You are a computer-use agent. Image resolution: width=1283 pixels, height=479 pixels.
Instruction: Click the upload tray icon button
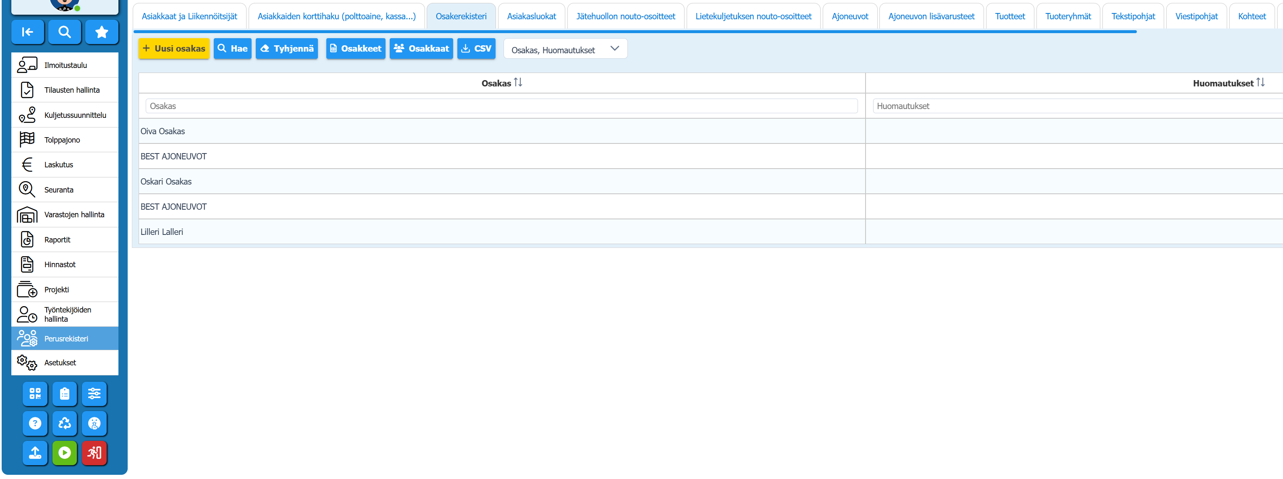point(35,453)
